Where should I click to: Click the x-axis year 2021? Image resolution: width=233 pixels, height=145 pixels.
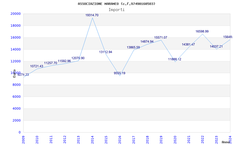(189, 139)
